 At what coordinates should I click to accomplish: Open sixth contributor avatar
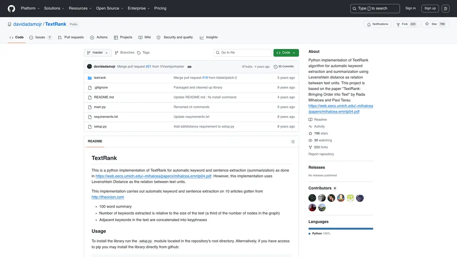[x=360, y=198]
